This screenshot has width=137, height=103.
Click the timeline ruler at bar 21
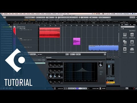point(71,25)
